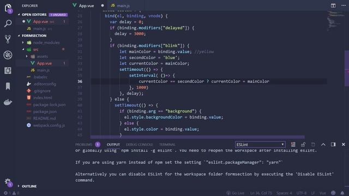Open main.js under src folder

43,70
